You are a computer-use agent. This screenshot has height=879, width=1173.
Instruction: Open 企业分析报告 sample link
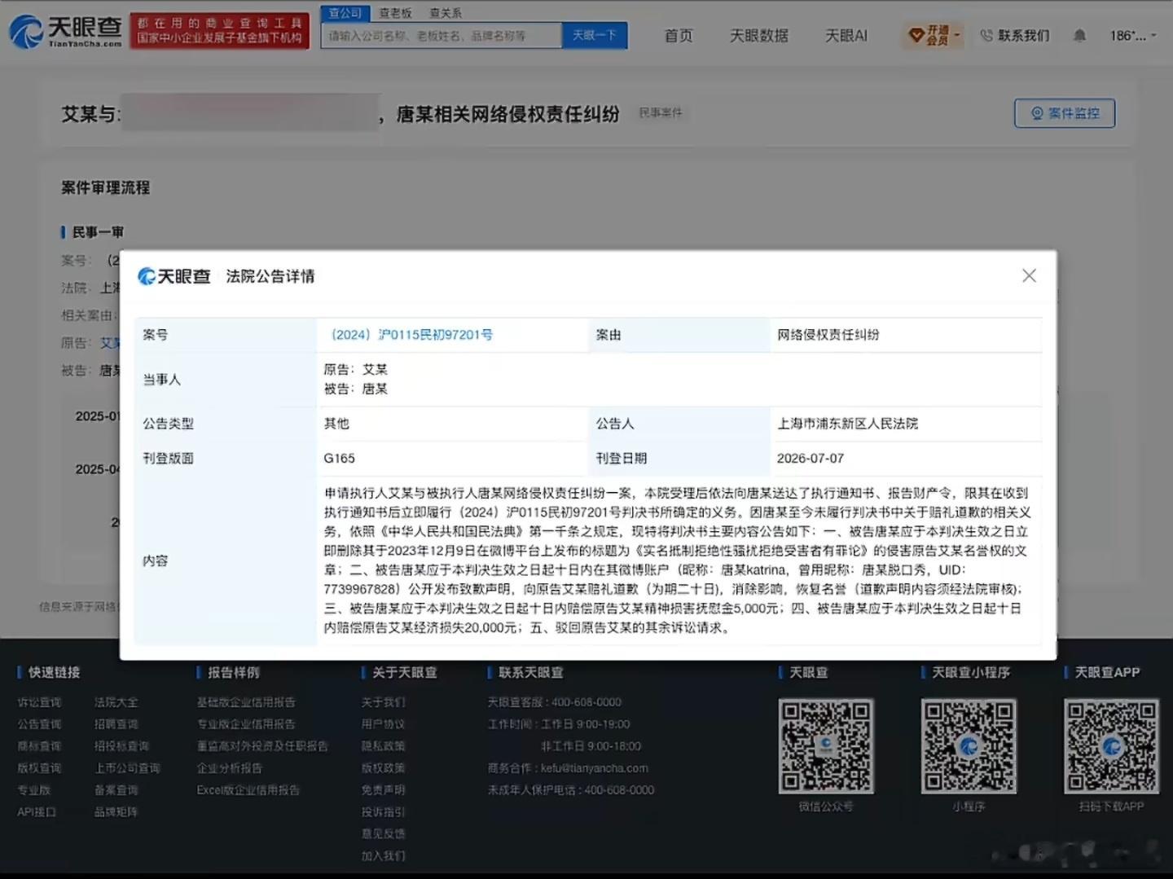229,768
